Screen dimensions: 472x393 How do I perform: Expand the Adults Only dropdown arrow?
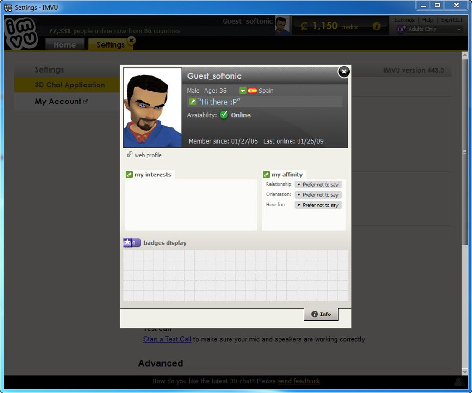(x=459, y=30)
